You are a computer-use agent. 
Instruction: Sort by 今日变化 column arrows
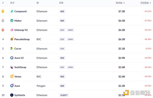(x=150, y=3)
